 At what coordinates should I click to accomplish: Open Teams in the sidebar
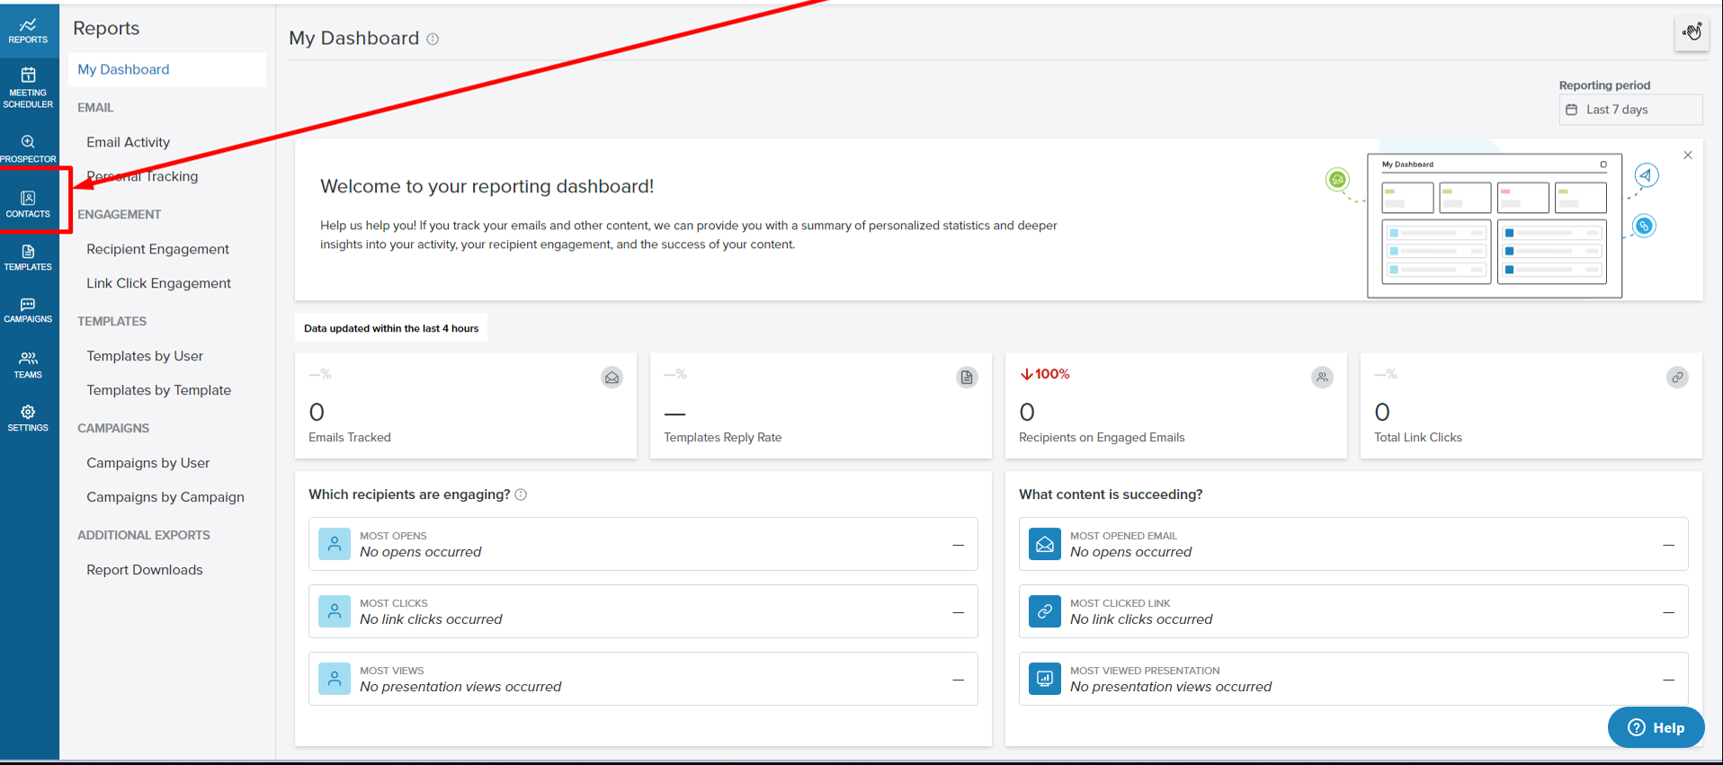[28, 365]
